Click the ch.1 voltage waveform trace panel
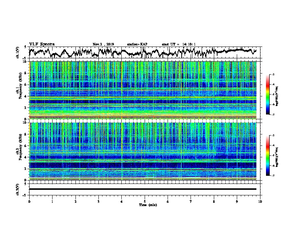Screen dimensions: 293x226 pyautogui.click(x=145, y=52)
